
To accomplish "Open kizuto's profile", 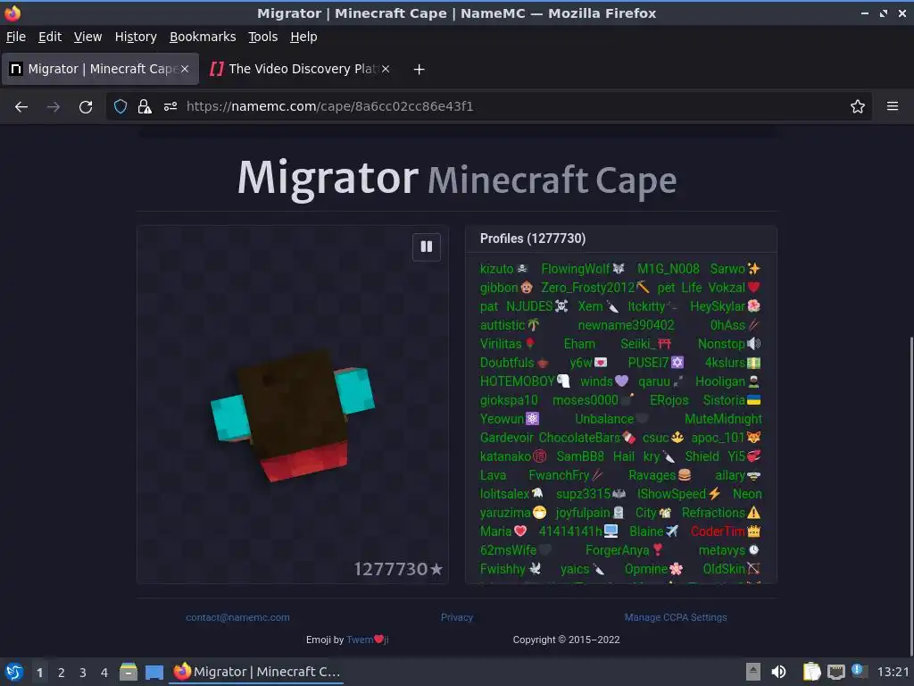I will tap(496, 269).
